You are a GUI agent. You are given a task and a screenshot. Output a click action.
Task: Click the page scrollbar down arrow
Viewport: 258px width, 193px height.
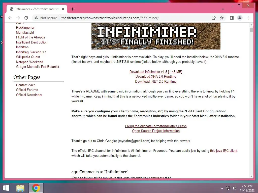click(x=251, y=176)
